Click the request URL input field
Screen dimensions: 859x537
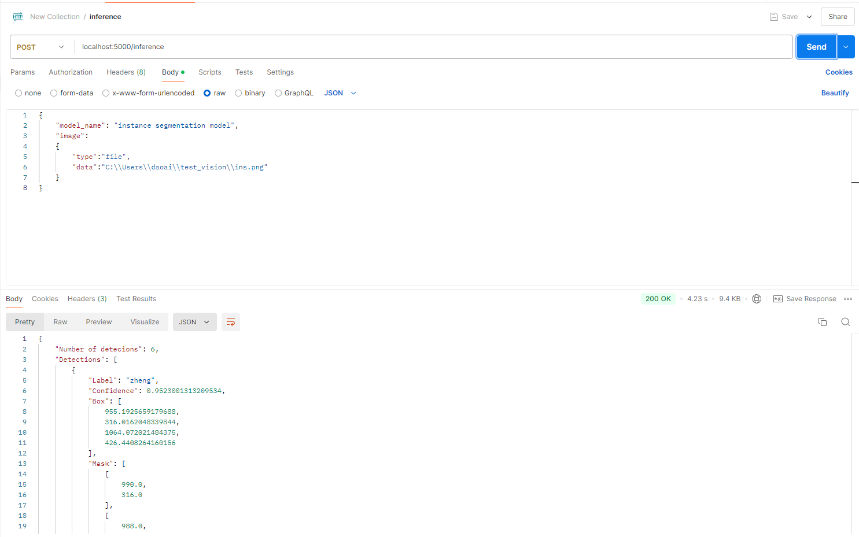[433, 47]
